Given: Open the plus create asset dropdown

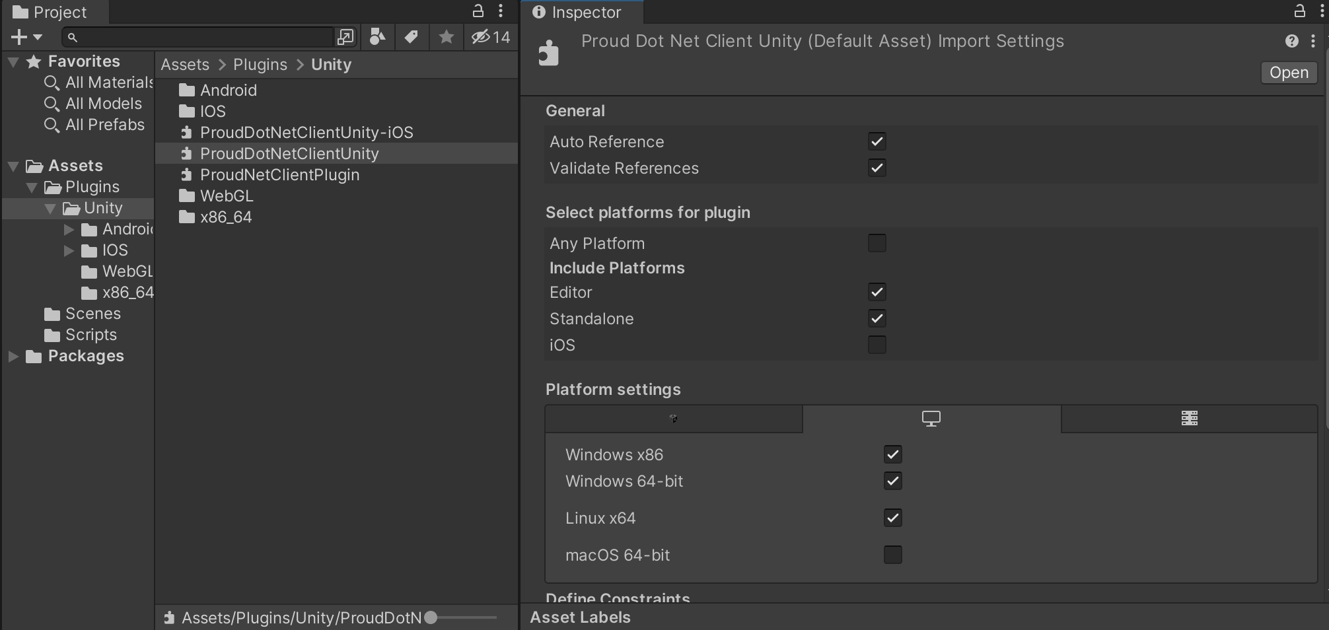Looking at the screenshot, I should [x=26, y=37].
